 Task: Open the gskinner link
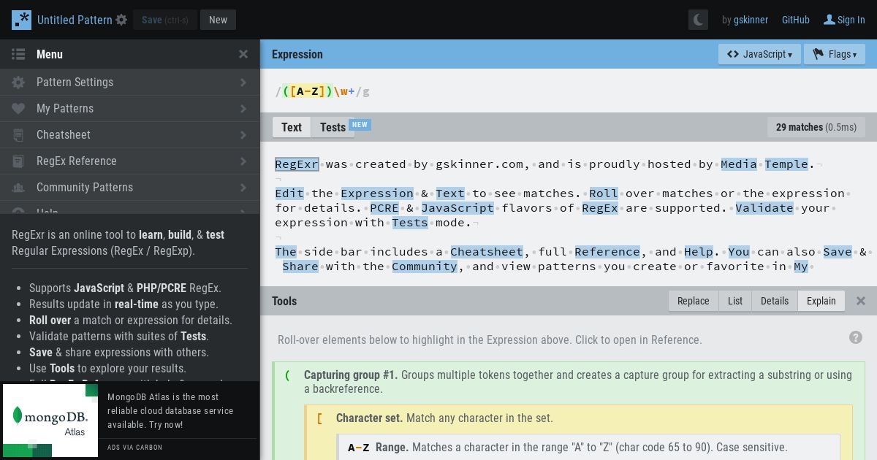tap(751, 20)
